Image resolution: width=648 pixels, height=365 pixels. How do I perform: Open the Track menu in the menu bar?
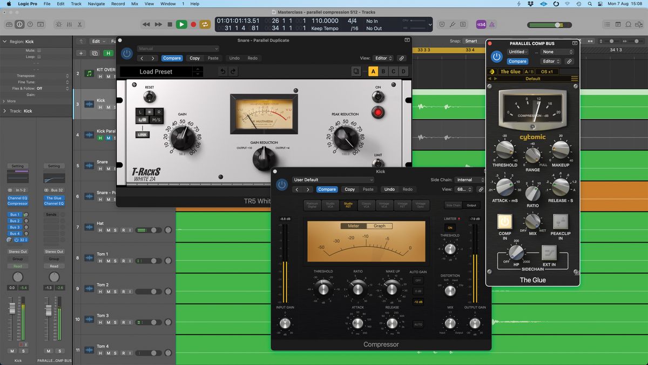[x=76, y=4]
